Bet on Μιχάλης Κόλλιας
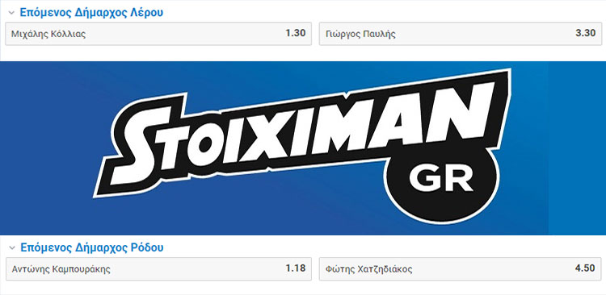606x295 pixels. (158, 34)
